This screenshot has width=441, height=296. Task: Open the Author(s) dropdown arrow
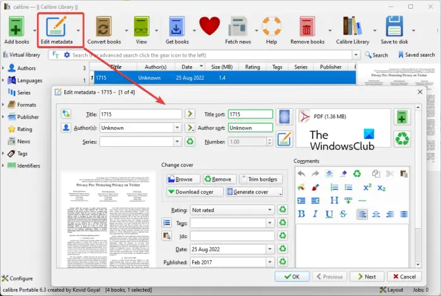[177, 128]
